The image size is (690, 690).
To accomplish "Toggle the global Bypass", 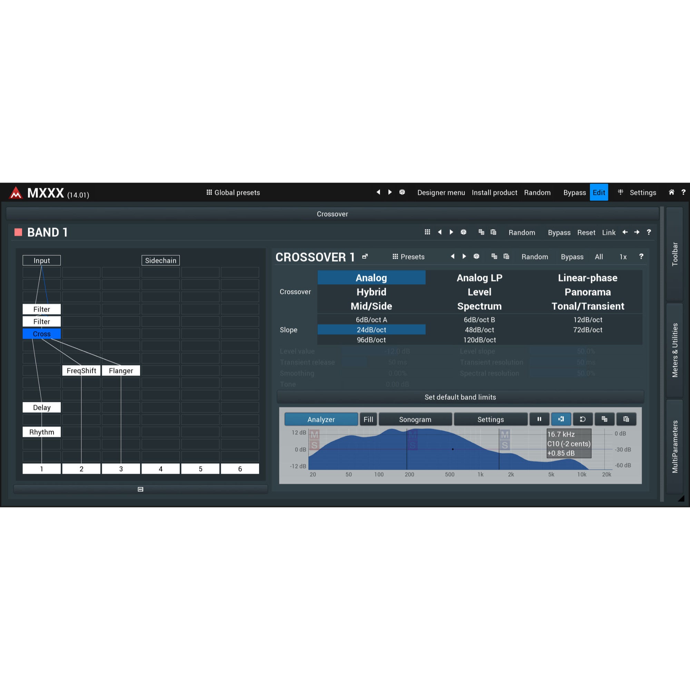I will [574, 193].
